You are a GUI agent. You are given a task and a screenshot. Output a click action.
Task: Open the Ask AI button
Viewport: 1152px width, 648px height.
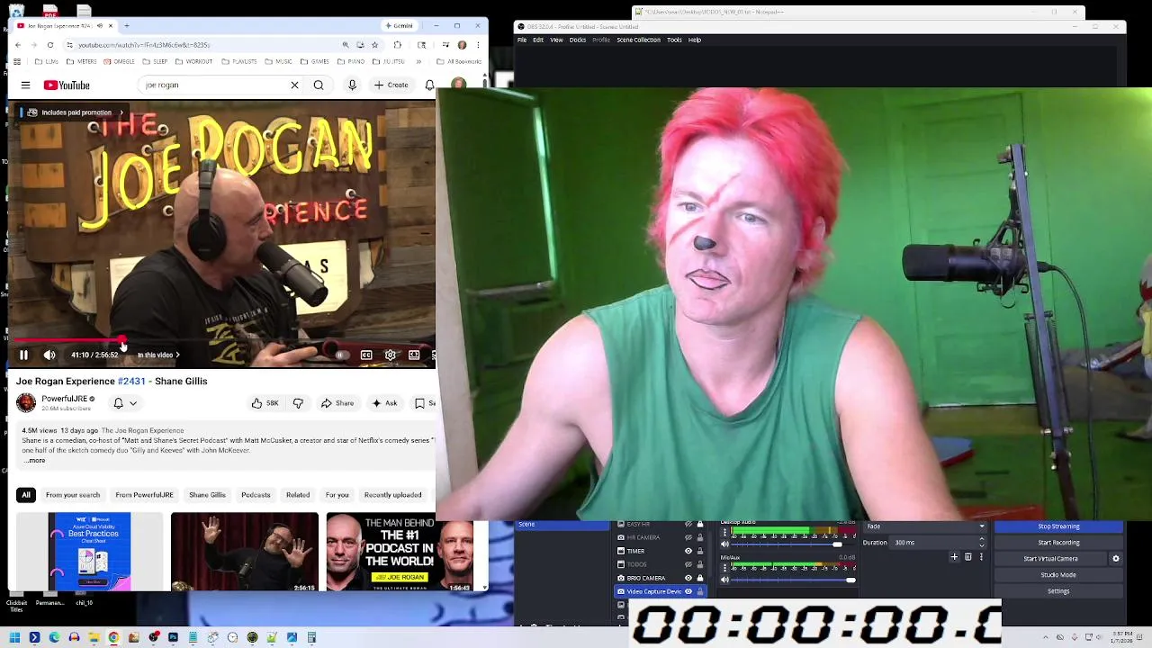[384, 403]
